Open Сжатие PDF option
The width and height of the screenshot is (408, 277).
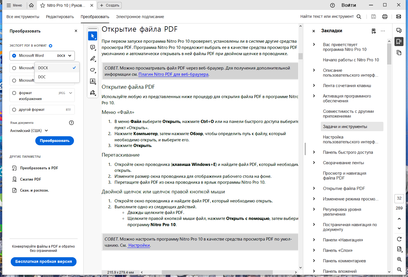[x=27, y=179]
